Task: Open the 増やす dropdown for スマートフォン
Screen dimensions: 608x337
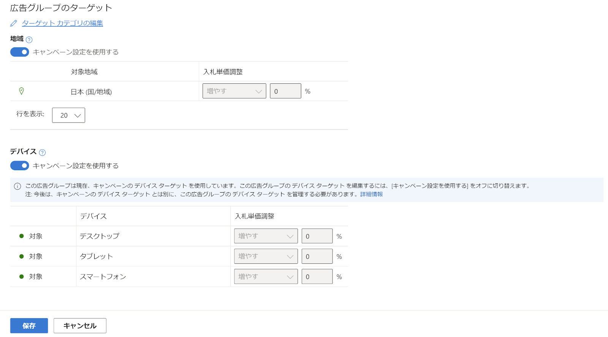Action: [x=266, y=276]
